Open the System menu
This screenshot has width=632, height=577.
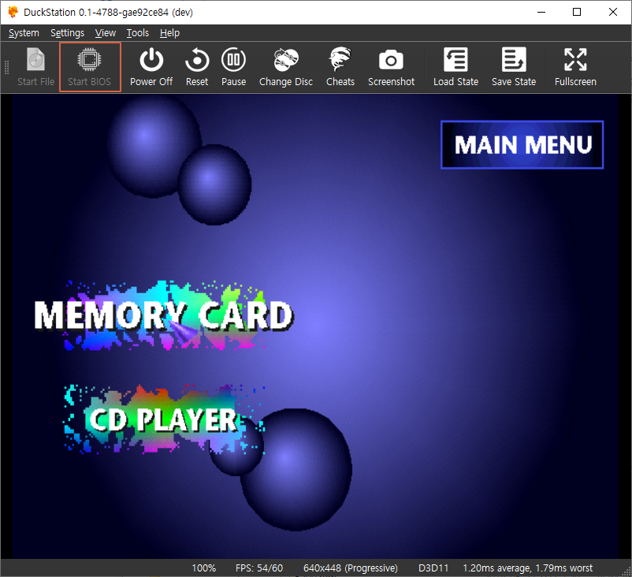point(24,33)
